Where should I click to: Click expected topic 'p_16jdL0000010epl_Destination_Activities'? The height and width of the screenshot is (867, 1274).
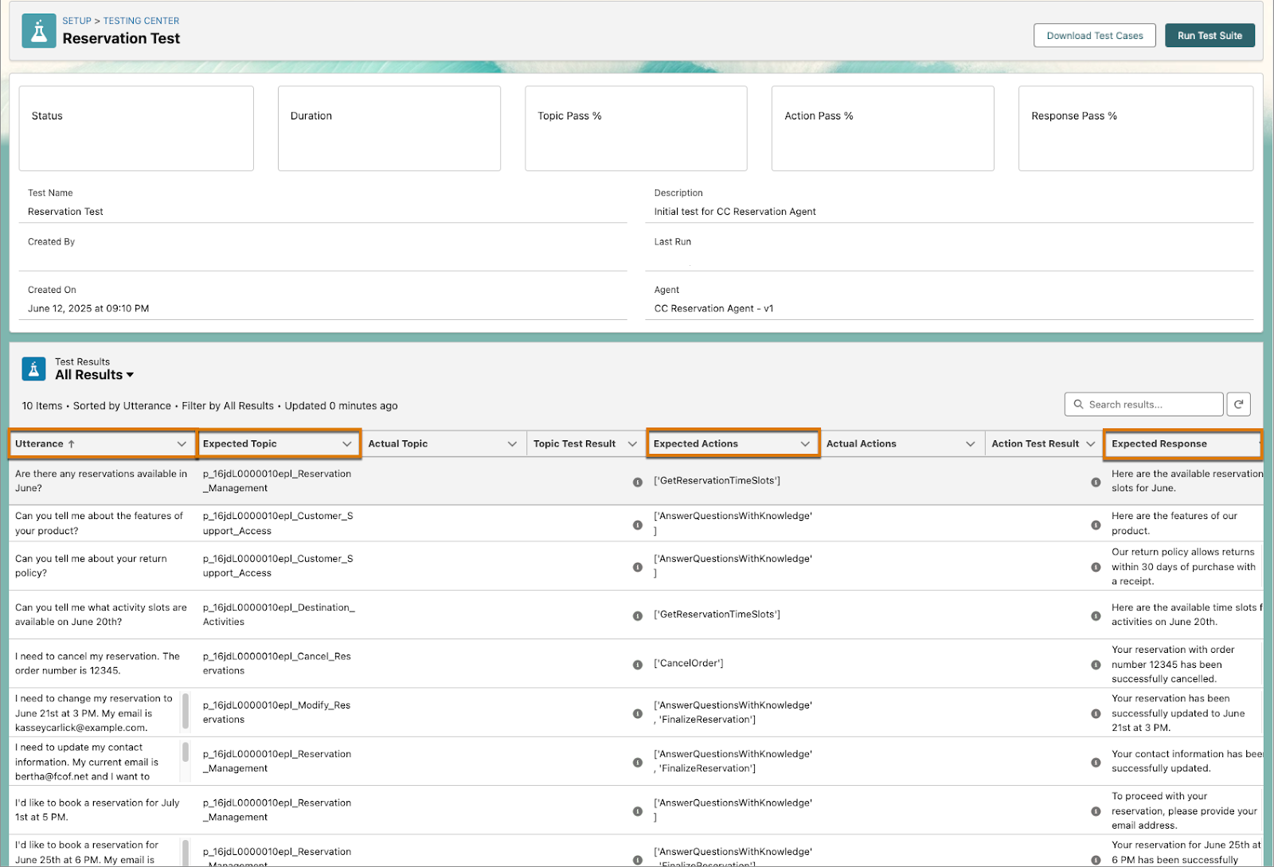point(279,615)
